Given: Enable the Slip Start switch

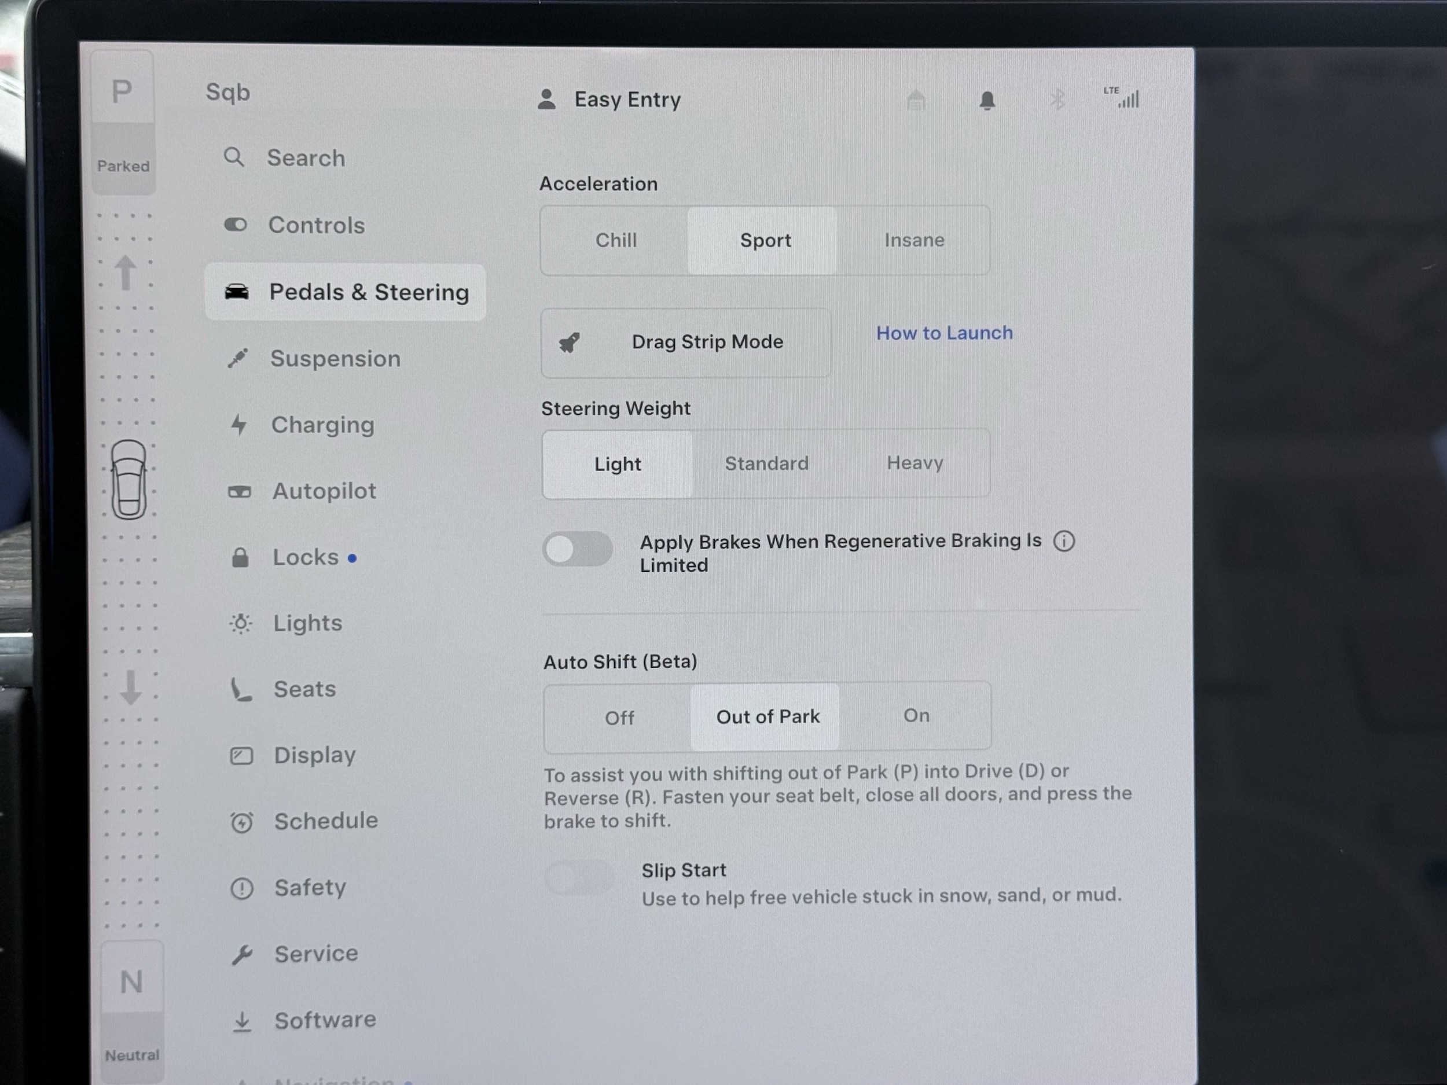Looking at the screenshot, I should [x=579, y=878].
